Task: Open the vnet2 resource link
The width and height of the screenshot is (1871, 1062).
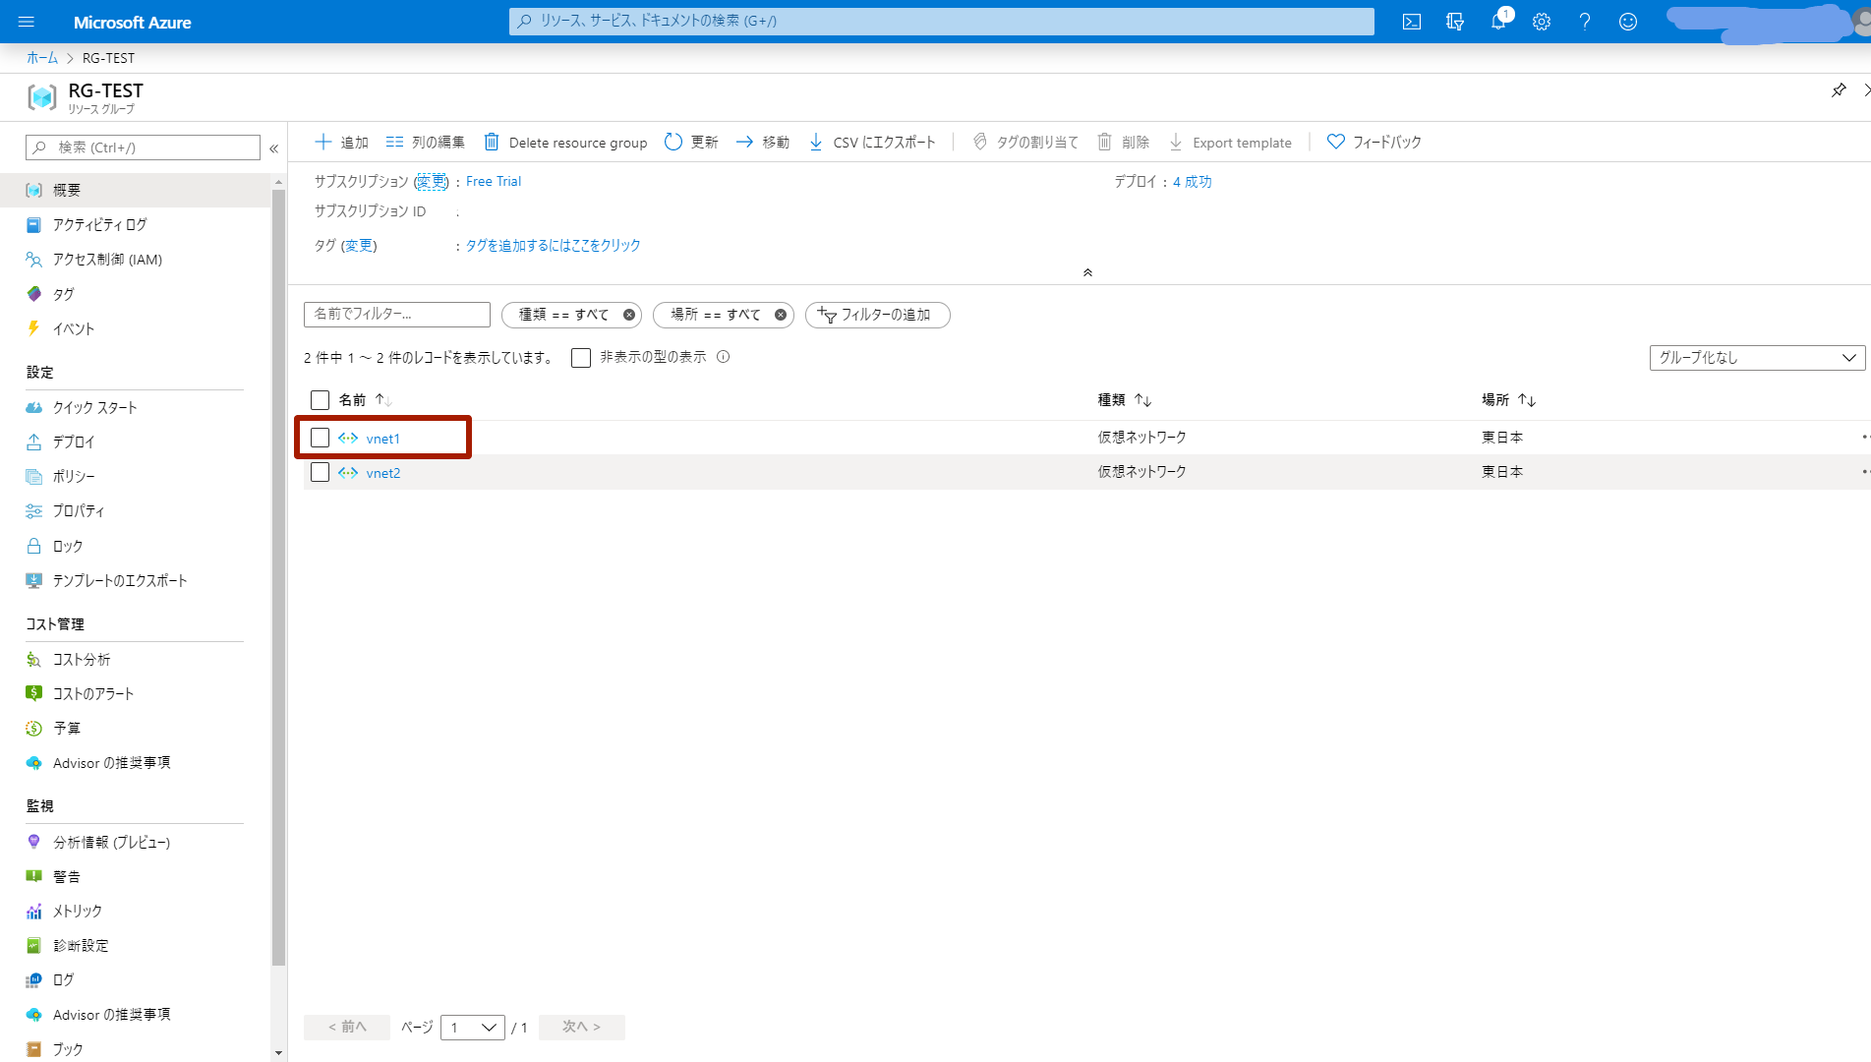Action: (382, 473)
